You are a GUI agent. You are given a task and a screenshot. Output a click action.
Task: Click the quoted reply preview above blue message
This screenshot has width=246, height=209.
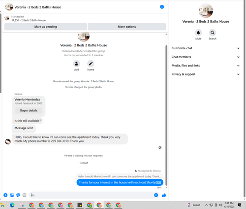[x=120, y=176]
